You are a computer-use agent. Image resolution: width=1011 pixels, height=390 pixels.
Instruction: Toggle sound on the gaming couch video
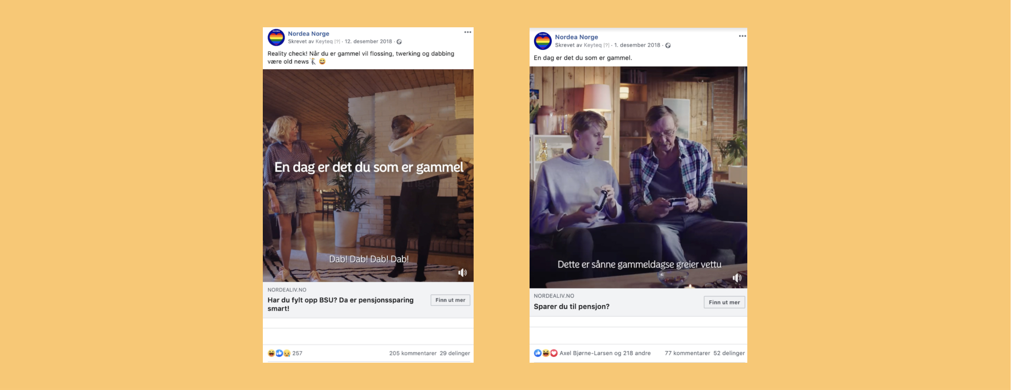pyautogui.click(x=737, y=278)
